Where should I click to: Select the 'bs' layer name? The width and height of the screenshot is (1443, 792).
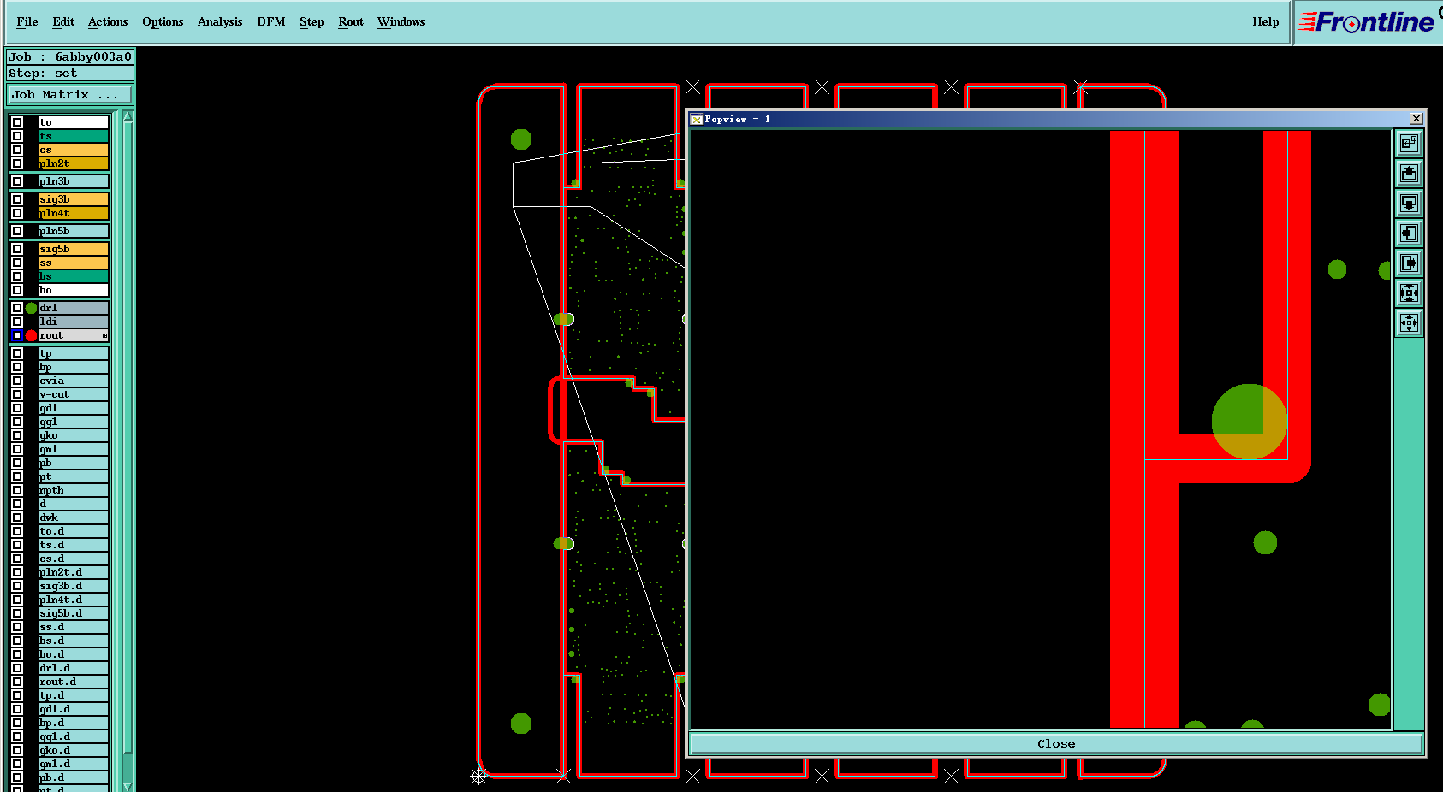coord(73,276)
